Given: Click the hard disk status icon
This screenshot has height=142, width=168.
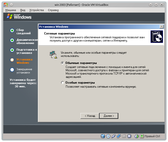Looking at the screenshot, I should (x=103, y=136).
